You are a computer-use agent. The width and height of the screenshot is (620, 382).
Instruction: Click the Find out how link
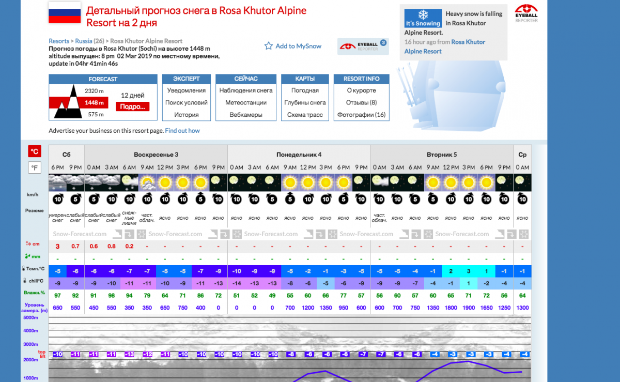pyautogui.click(x=182, y=131)
